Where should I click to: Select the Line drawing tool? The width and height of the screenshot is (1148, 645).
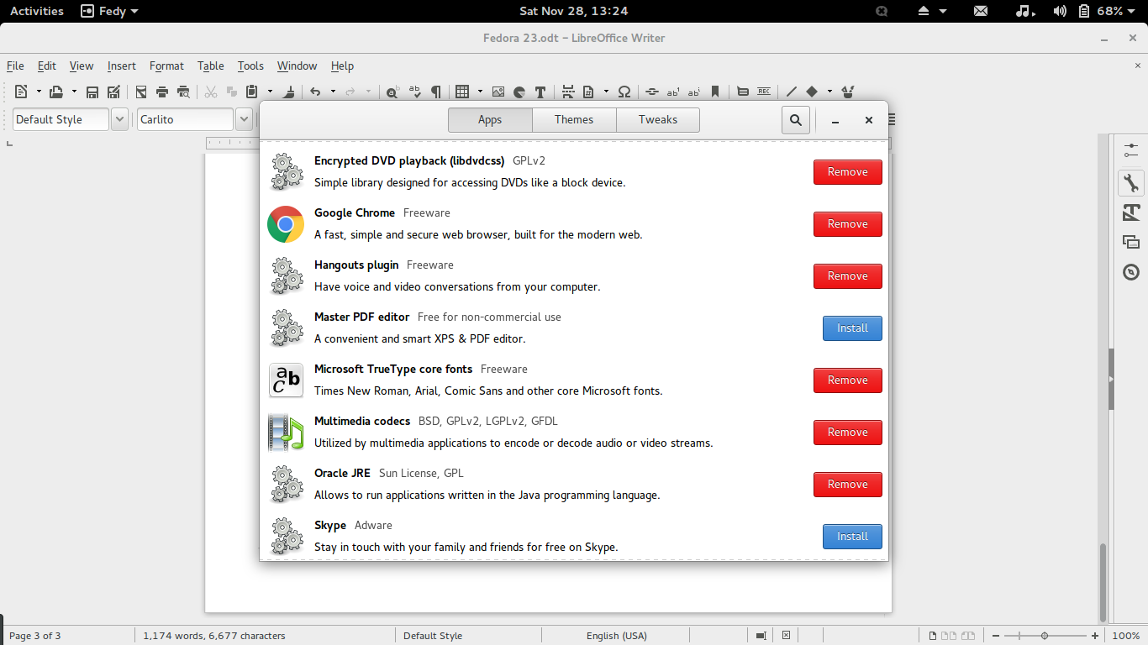[x=791, y=92]
